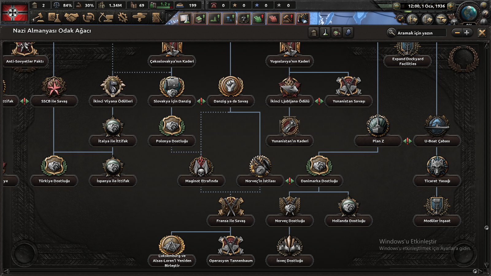
Task: Open the army theatre overview icon
Action: [412, 19]
